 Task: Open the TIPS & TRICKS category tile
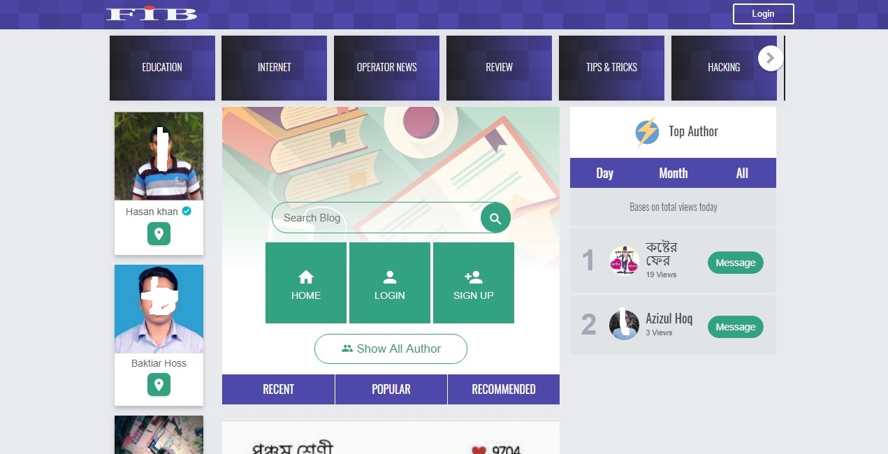[611, 68]
